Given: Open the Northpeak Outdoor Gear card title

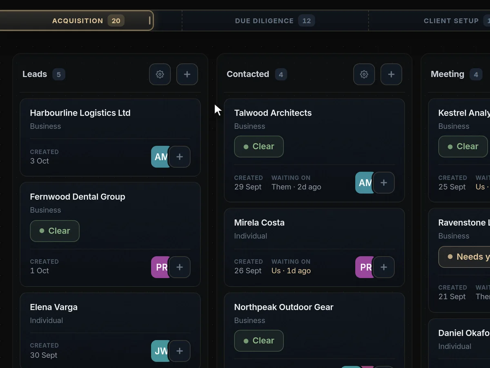Looking at the screenshot, I should point(284,307).
